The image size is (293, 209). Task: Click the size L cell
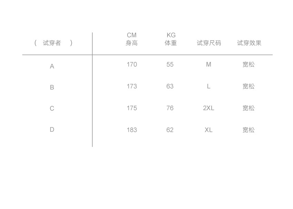click(x=209, y=86)
